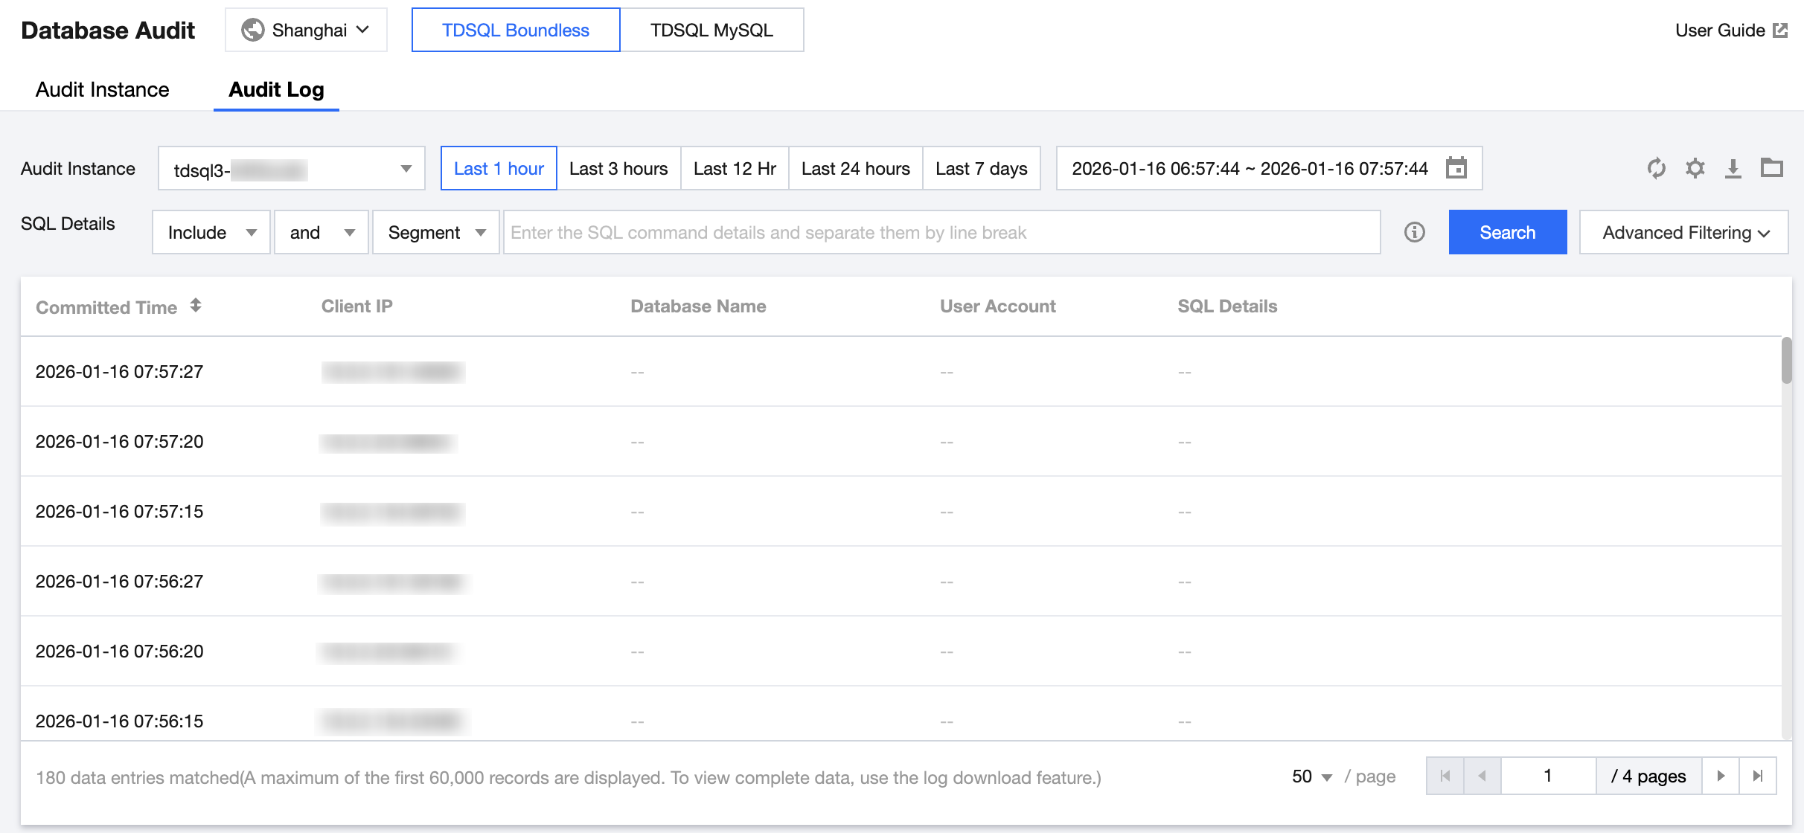
Task: Open the Include filter dropdown
Action: coord(211,233)
